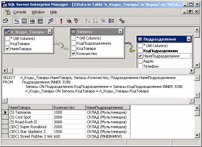Screen dimensions: 202x147
Task: Check КодТовара in Запасы table
Action: (x=73, y=48)
